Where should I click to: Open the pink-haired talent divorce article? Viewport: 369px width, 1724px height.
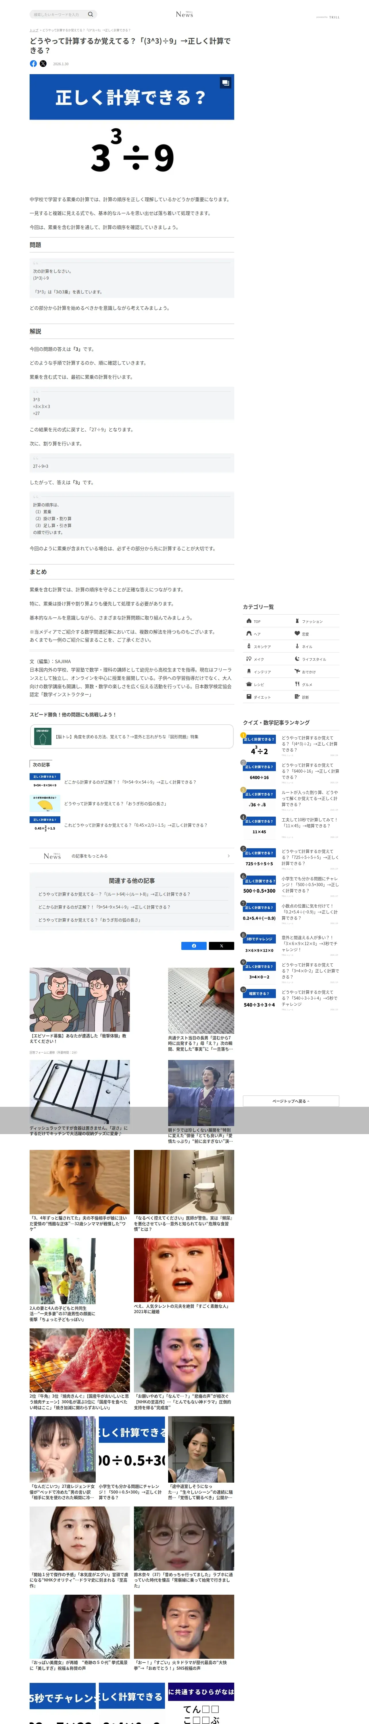click(x=184, y=1270)
